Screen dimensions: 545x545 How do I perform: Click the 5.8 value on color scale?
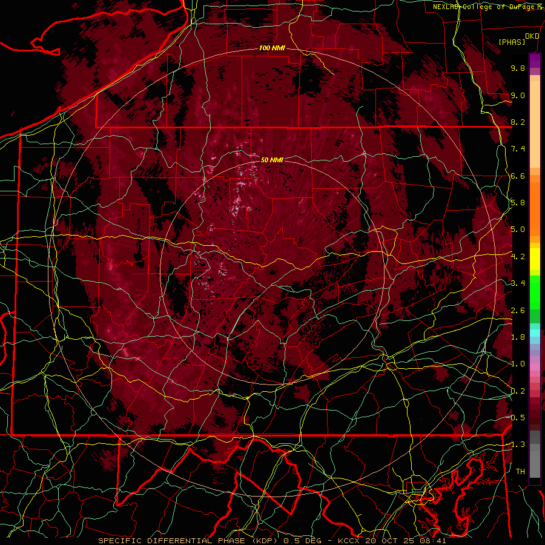(518, 203)
